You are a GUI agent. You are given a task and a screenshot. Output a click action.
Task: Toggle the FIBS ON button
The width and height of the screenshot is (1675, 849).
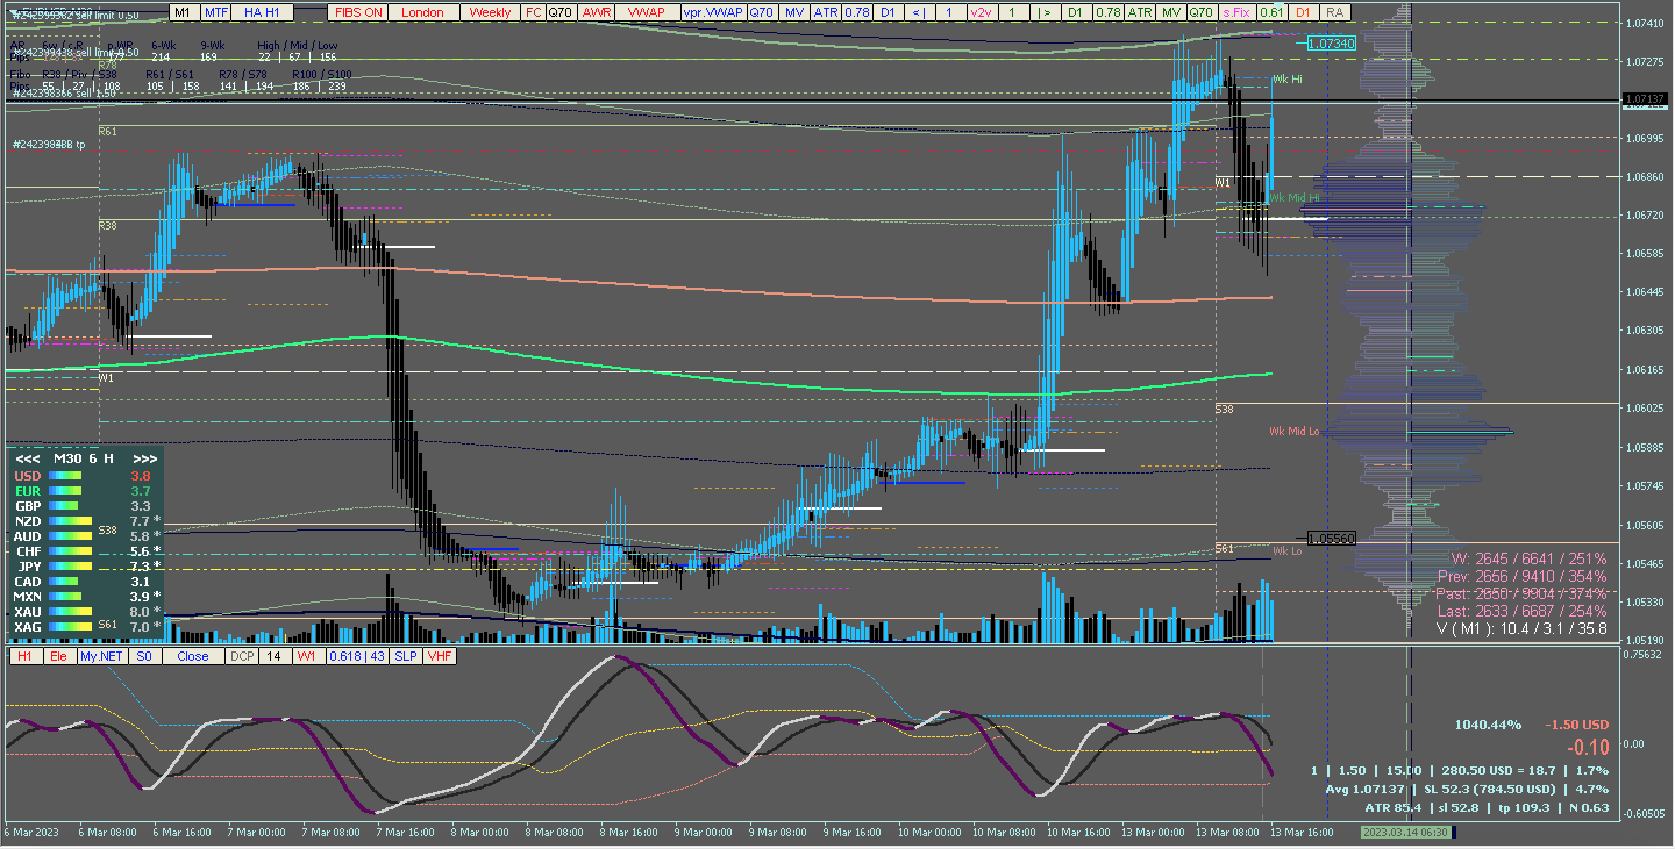tap(358, 12)
